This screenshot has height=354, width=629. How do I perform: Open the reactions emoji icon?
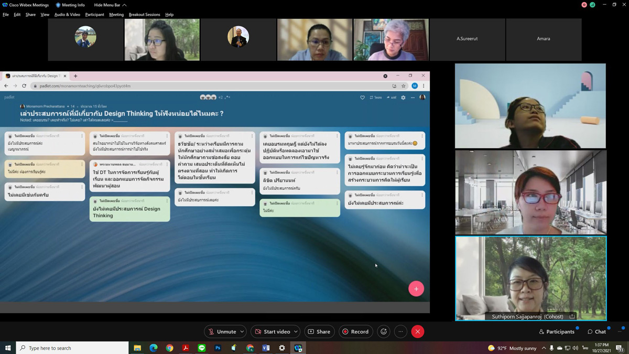(384, 331)
